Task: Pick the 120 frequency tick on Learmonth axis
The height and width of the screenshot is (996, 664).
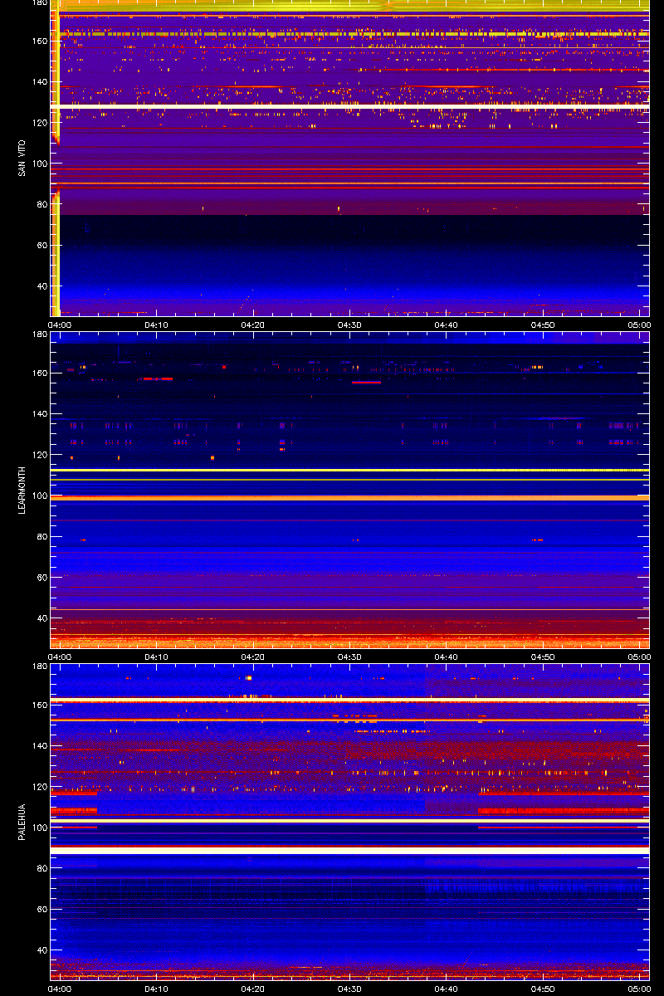Action: pyautogui.click(x=40, y=455)
